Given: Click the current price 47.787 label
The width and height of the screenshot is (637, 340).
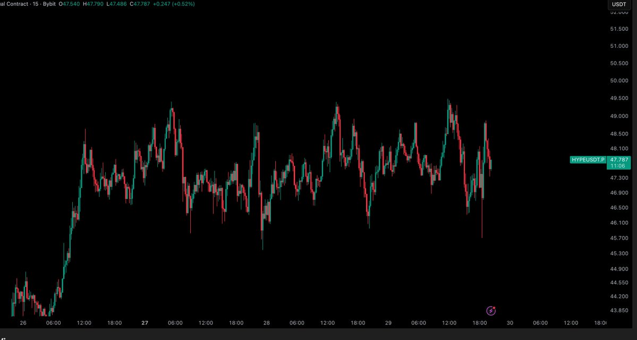Looking at the screenshot, I should pos(619,159).
